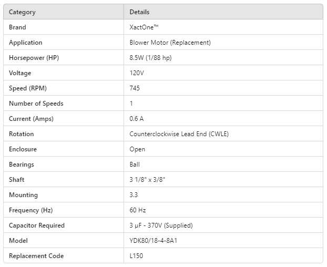The height and width of the screenshot is (267, 327).
Task: Click the 3.3 mounting value
Action: tap(134, 195)
